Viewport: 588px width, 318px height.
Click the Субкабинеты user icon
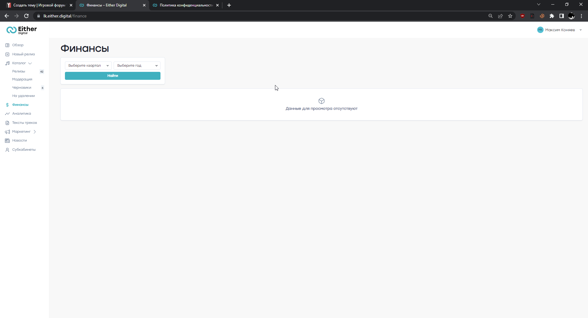pyautogui.click(x=7, y=150)
